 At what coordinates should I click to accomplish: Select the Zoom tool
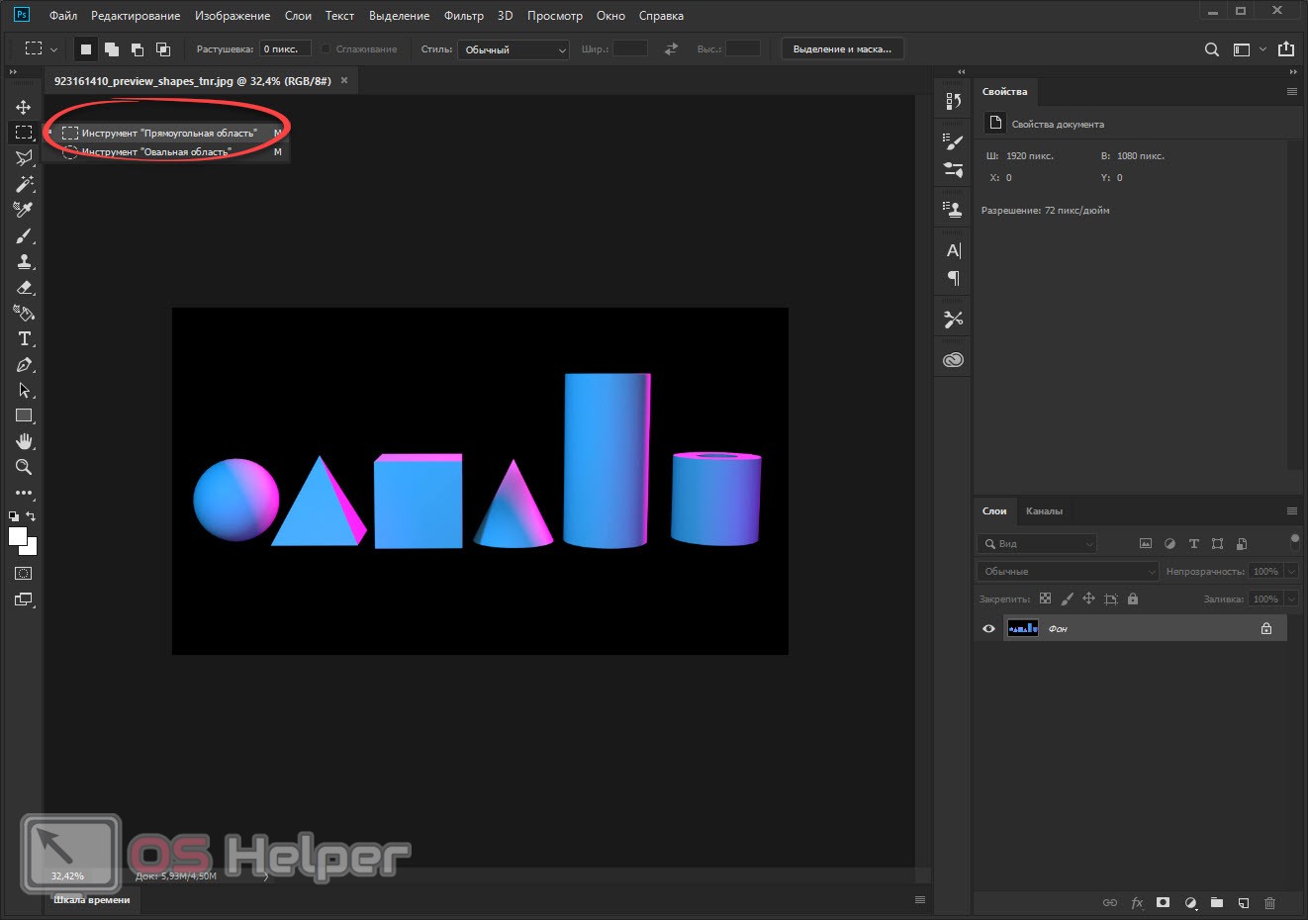[x=24, y=467]
